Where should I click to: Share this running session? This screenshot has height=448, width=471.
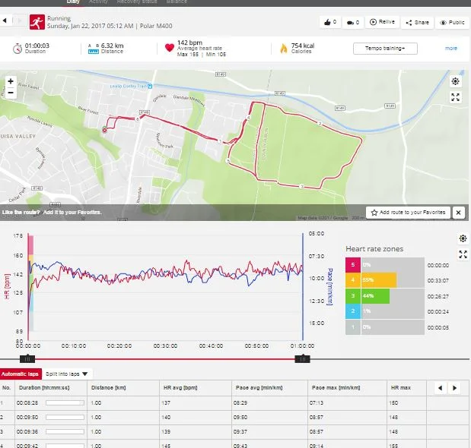(x=418, y=23)
